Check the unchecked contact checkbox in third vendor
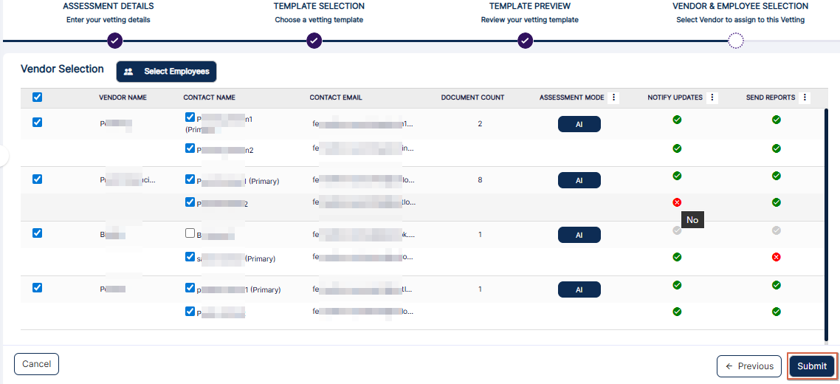840x384 pixels. pos(190,233)
